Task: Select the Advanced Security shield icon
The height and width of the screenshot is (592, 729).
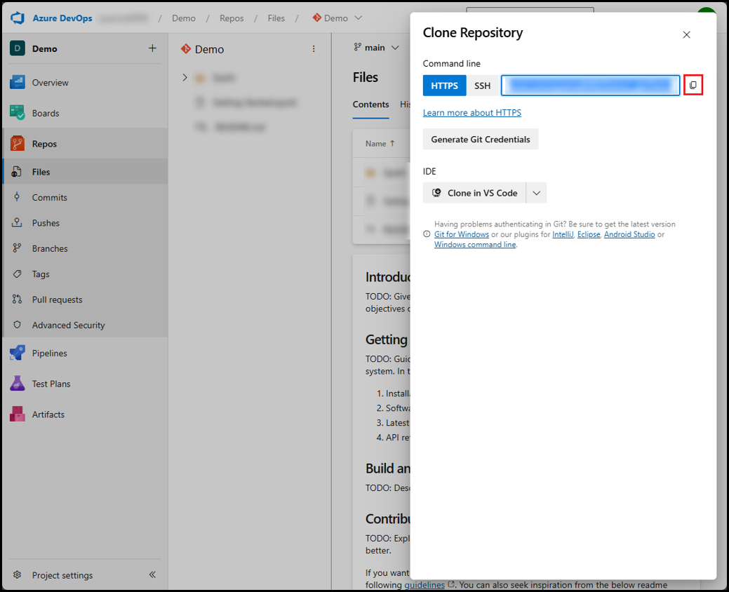Action: click(17, 325)
